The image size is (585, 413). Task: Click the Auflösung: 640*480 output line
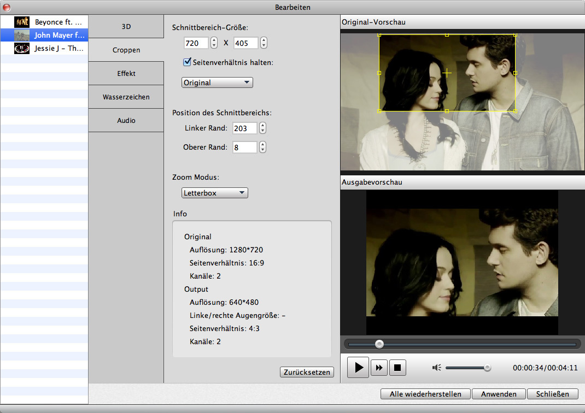click(224, 302)
